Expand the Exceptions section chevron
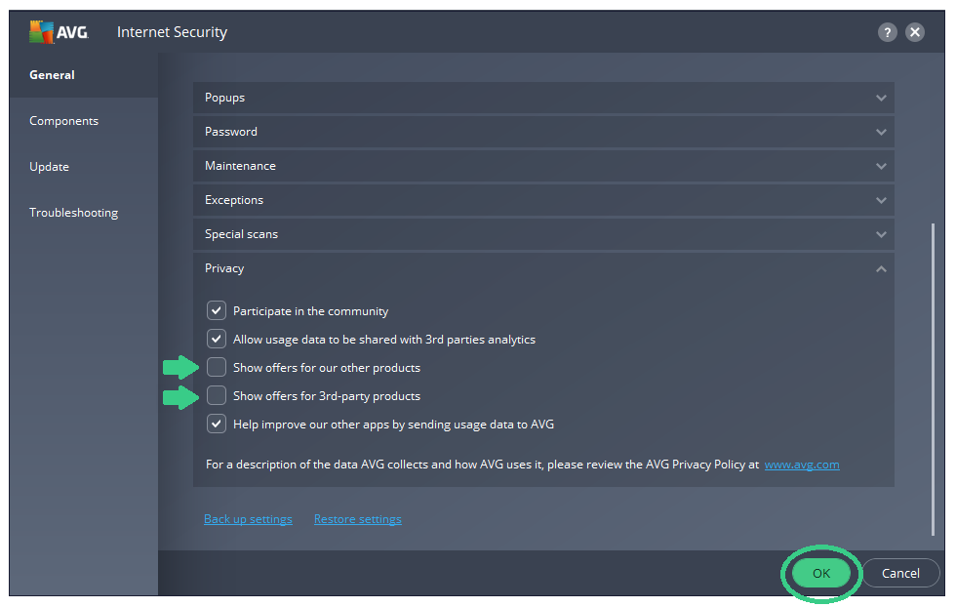Screen dimensions: 956x607 pyautogui.click(x=881, y=200)
